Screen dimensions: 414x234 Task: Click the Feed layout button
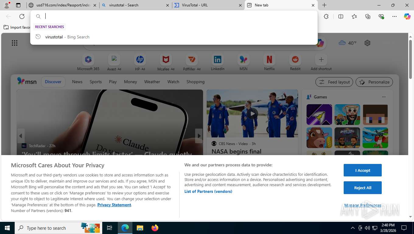pos(334,82)
